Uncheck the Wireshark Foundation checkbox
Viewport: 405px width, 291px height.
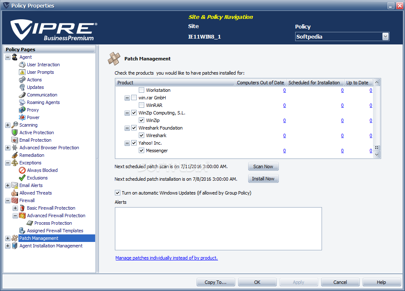point(134,127)
